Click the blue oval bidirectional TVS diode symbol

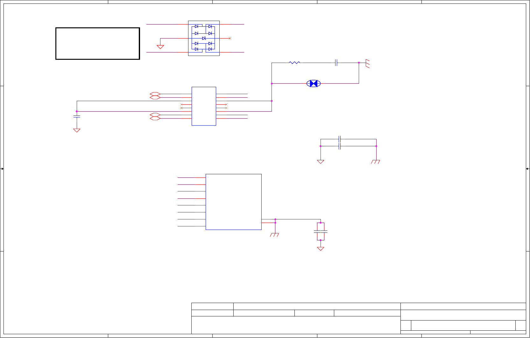(x=314, y=84)
